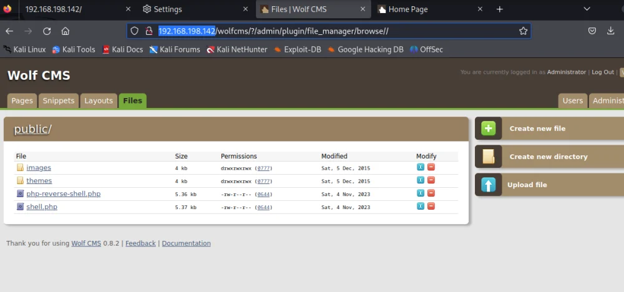
Task: Delete shell.php with red minus icon
Action: coord(431,206)
